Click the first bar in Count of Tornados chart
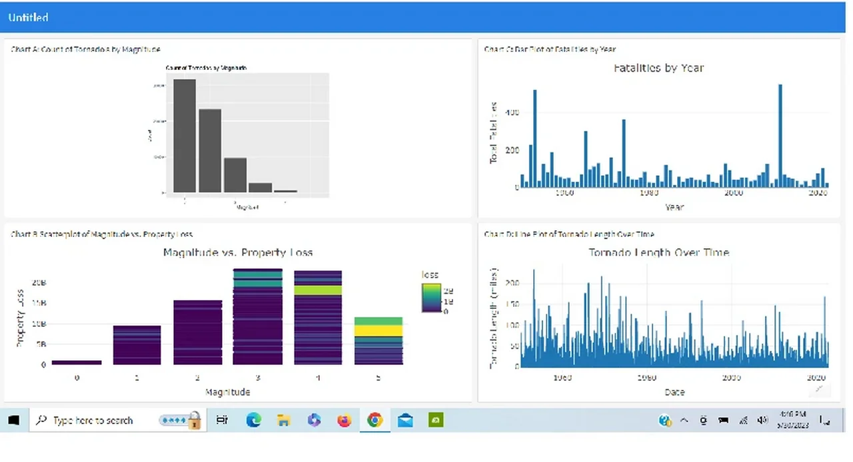This screenshot has height=462, width=853. (185, 136)
